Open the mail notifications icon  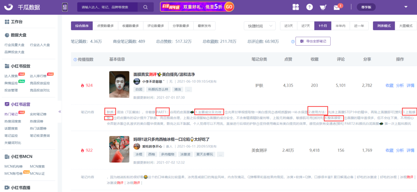[337, 7]
